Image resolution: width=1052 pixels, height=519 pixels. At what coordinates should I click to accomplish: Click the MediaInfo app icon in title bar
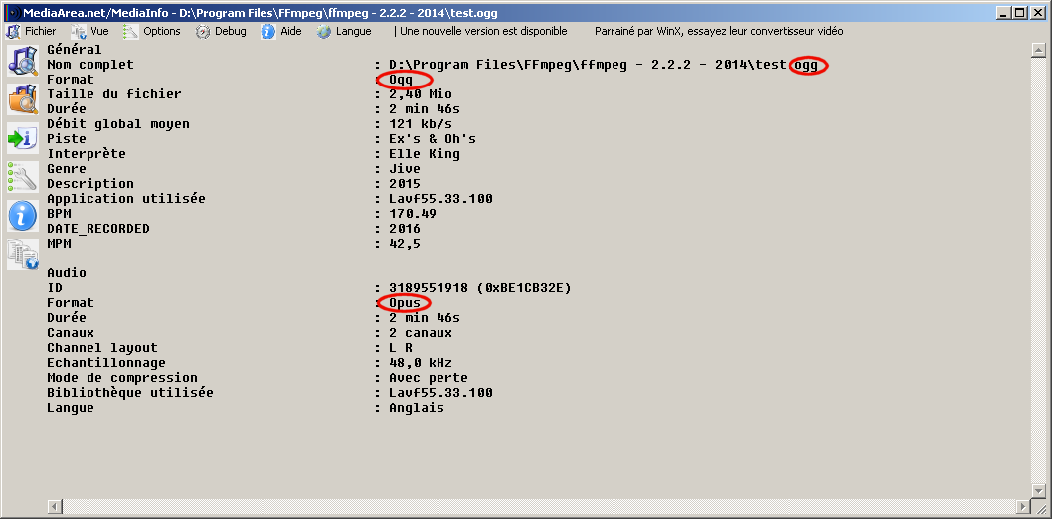(x=11, y=13)
